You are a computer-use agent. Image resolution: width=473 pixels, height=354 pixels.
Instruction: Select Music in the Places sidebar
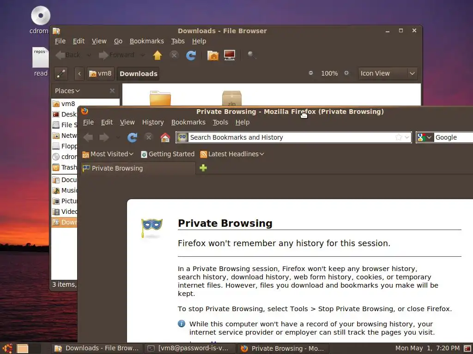pyautogui.click(x=65, y=190)
